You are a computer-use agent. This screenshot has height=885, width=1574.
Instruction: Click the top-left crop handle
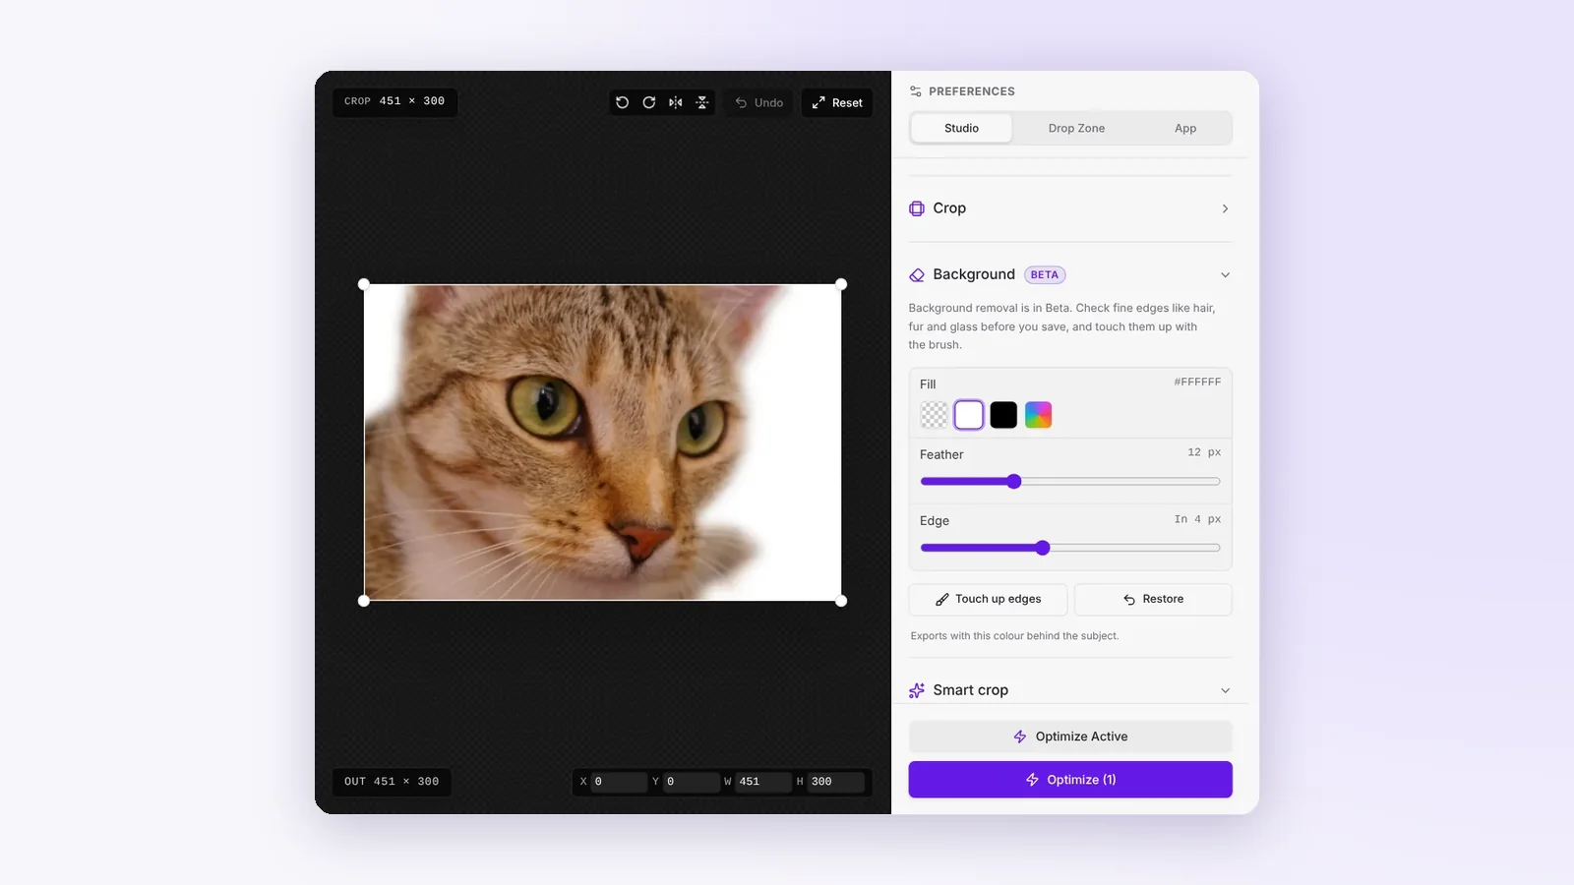coord(364,284)
